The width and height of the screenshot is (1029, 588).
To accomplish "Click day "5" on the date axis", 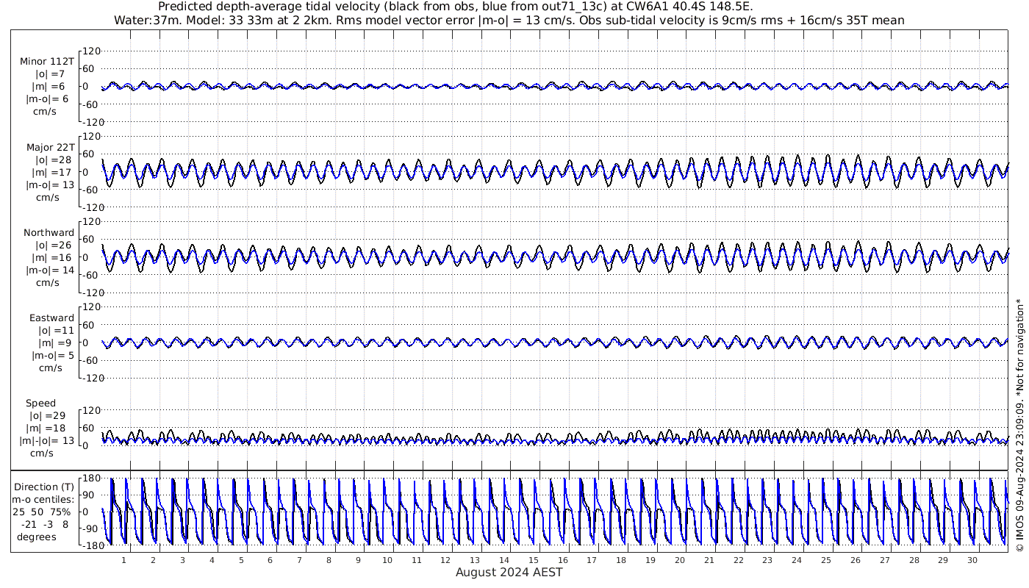I will [241, 559].
